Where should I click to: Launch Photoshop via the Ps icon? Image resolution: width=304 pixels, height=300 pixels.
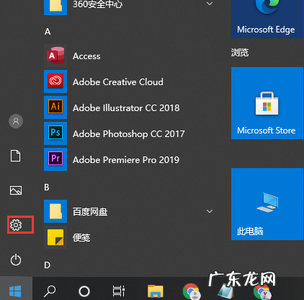(55, 133)
